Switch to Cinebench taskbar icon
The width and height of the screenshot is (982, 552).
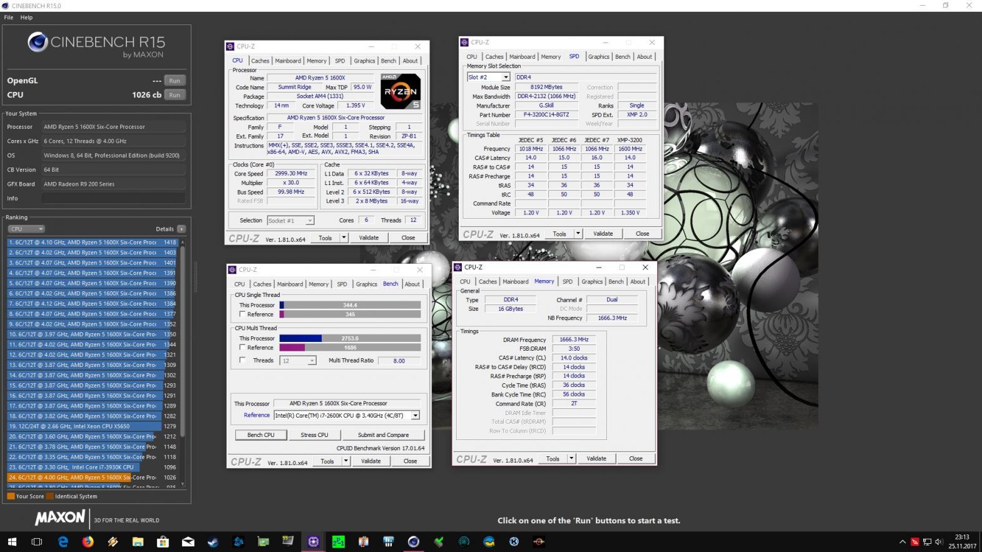(413, 542)
